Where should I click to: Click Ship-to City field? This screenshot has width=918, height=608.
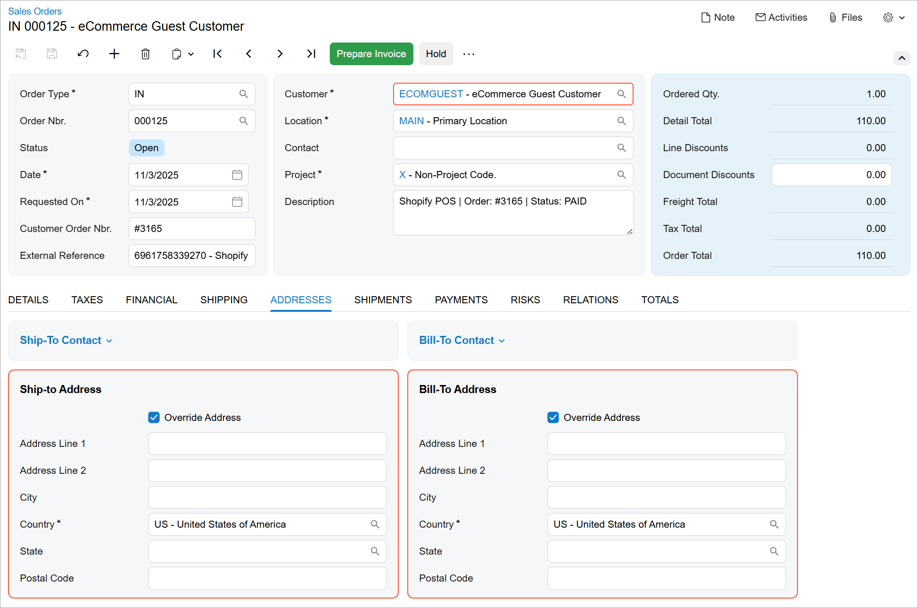coord(267,497)
